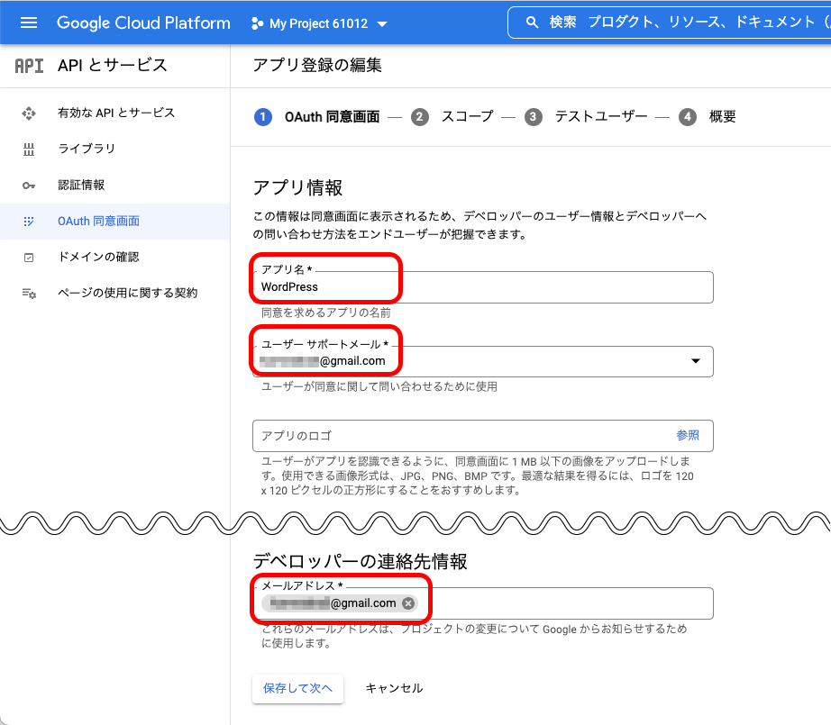This screenshot has width=831, height=725.
Task: Expand the user support email dropdown
Action: (695, 361)
